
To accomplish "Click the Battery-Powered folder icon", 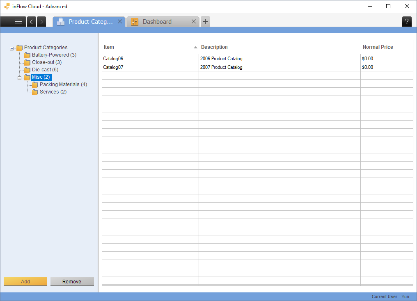I will 27,55.
